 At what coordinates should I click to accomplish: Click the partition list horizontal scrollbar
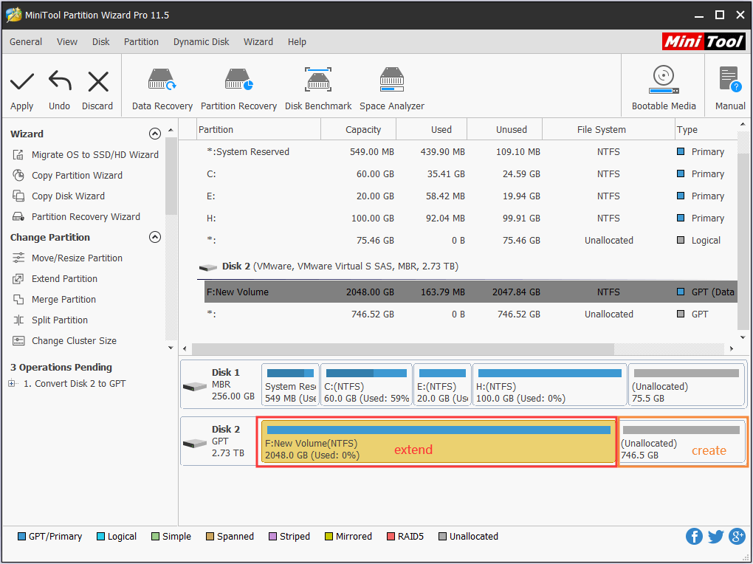(402, 348)
